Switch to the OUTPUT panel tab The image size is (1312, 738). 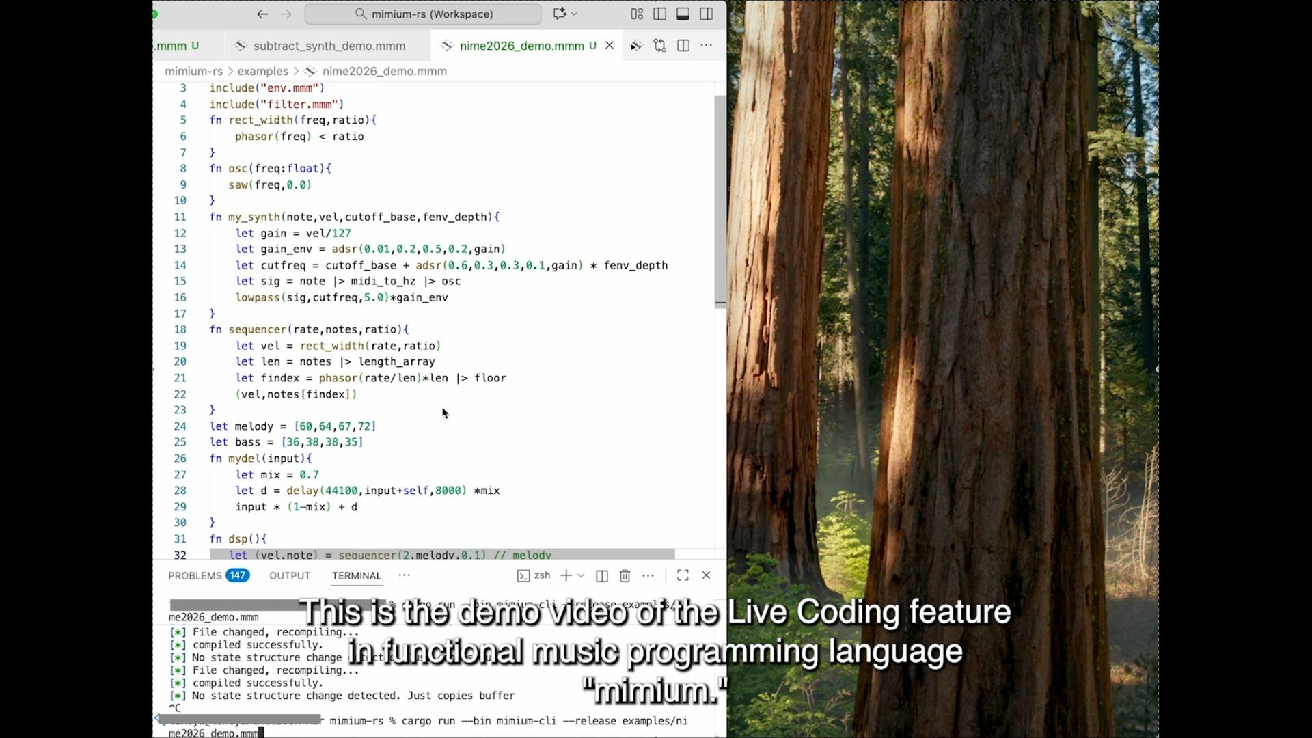290,576
